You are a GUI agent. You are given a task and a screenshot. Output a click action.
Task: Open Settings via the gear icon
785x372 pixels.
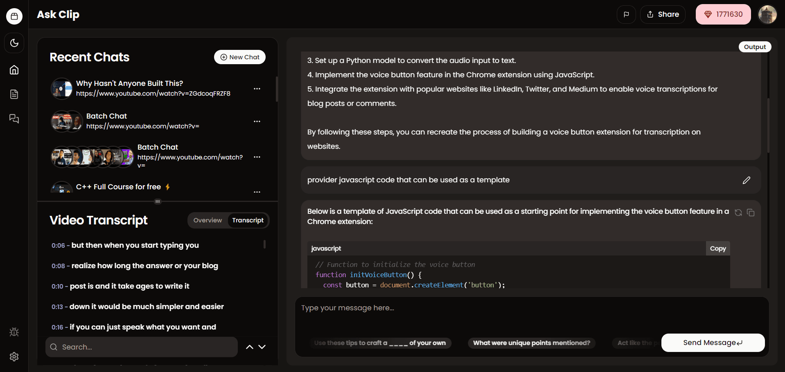pos(14,356)
